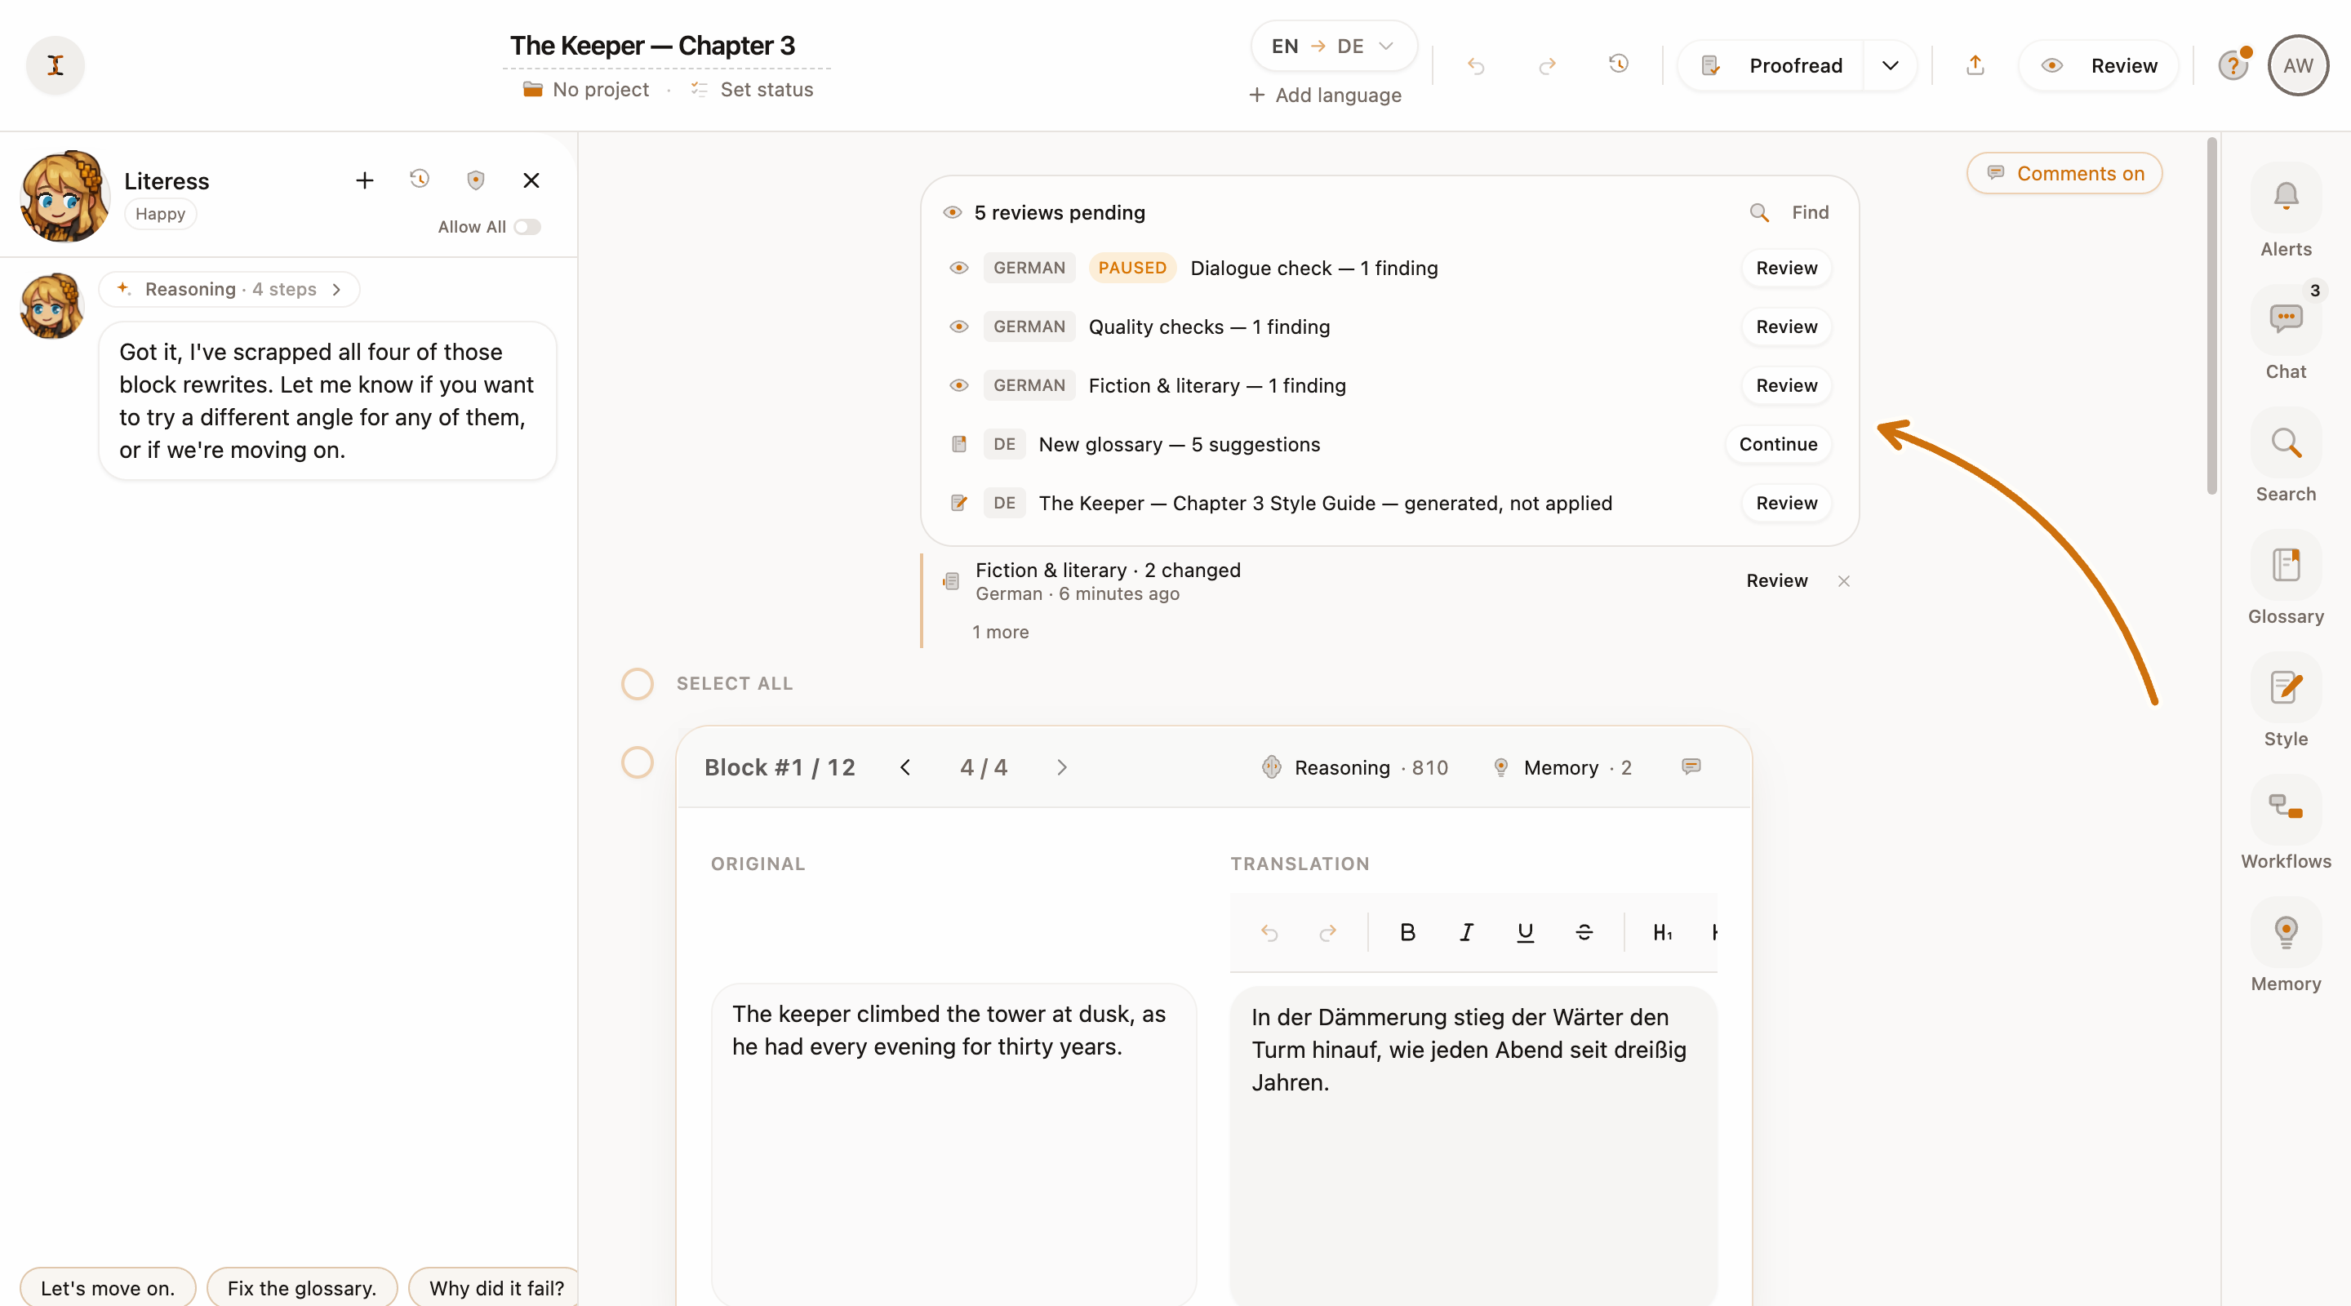Toggle eye icon on Dialogue check row

958,268
